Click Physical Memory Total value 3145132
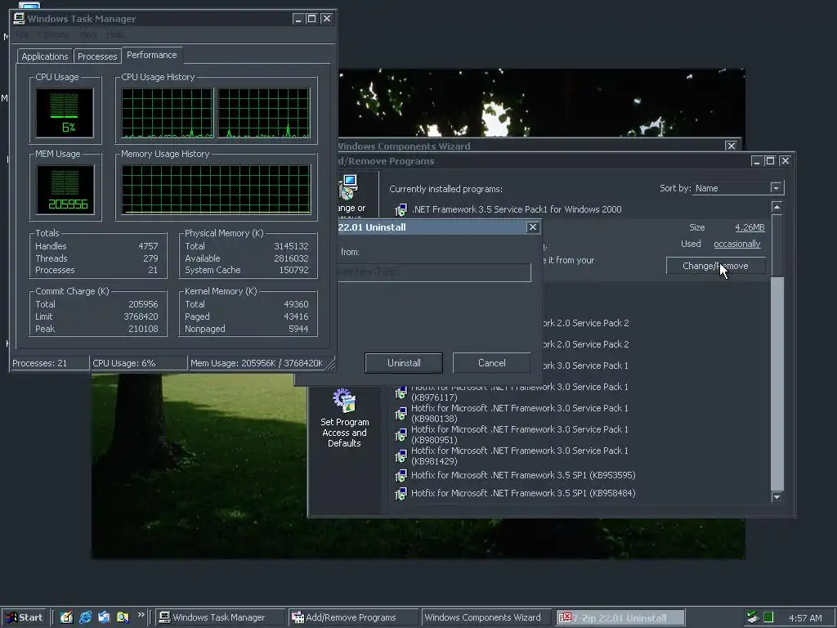 pos(291,246)
